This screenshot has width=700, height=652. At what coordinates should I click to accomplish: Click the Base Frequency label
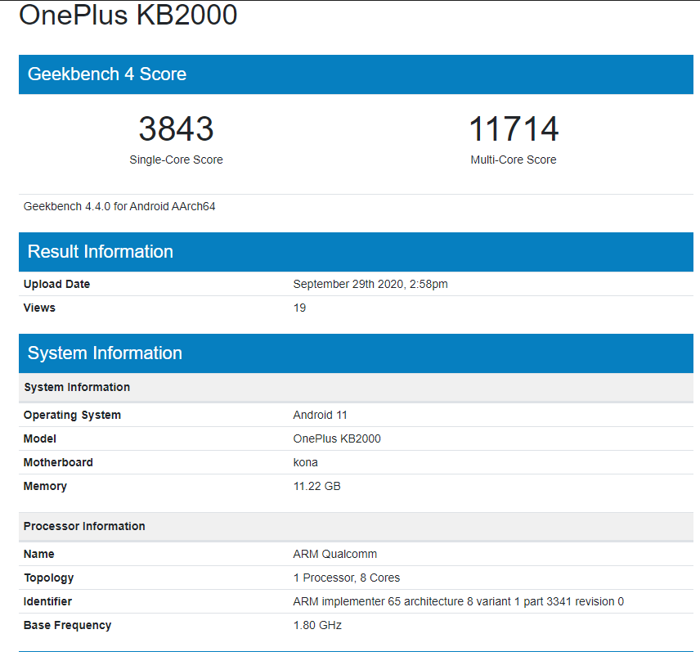(x=67, y=625)
